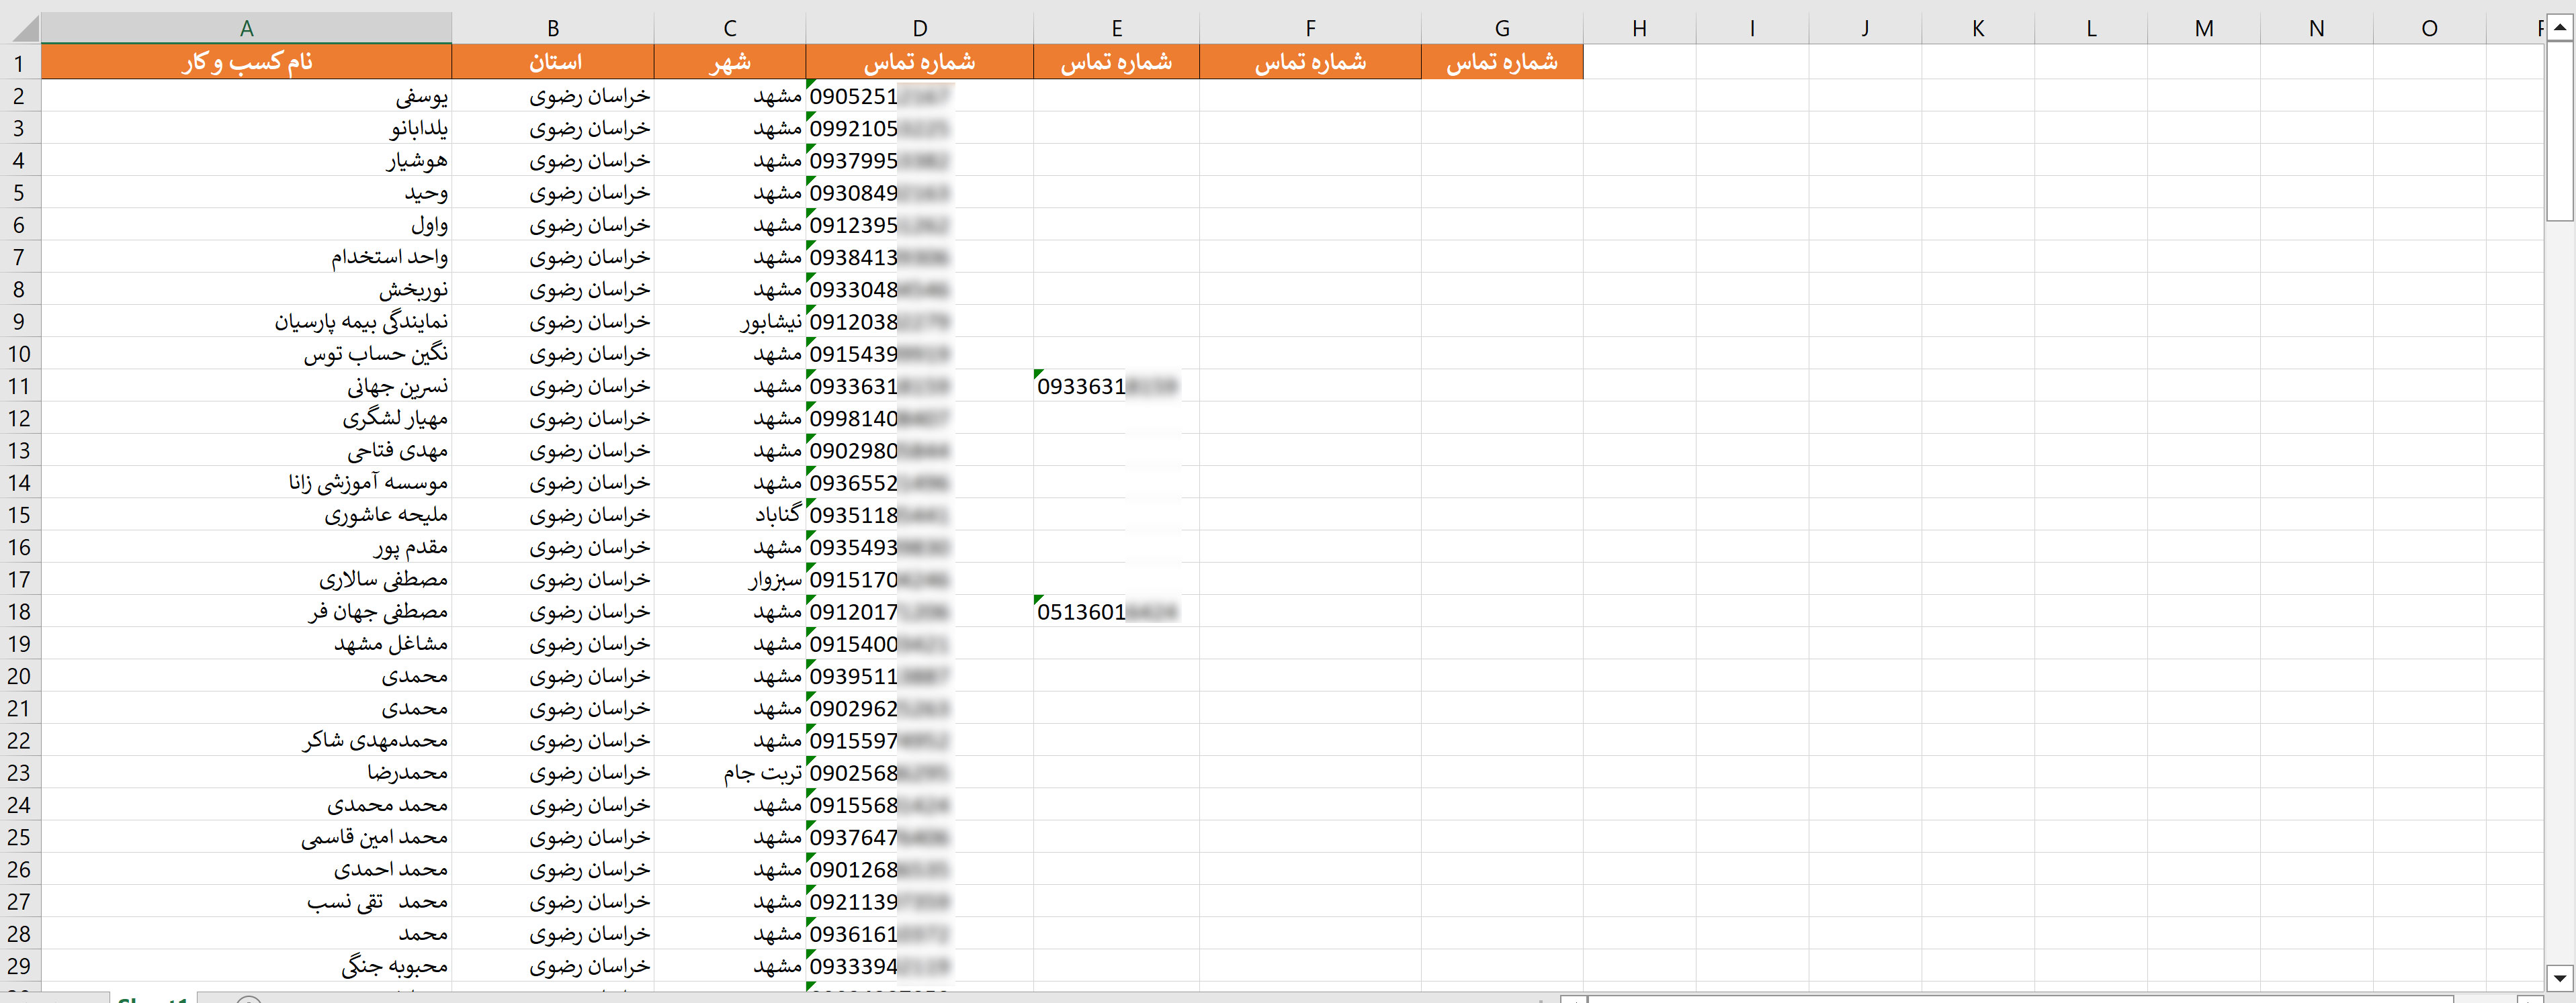
Task: Click the 'استان' header cell
Action: coord(553,62)
